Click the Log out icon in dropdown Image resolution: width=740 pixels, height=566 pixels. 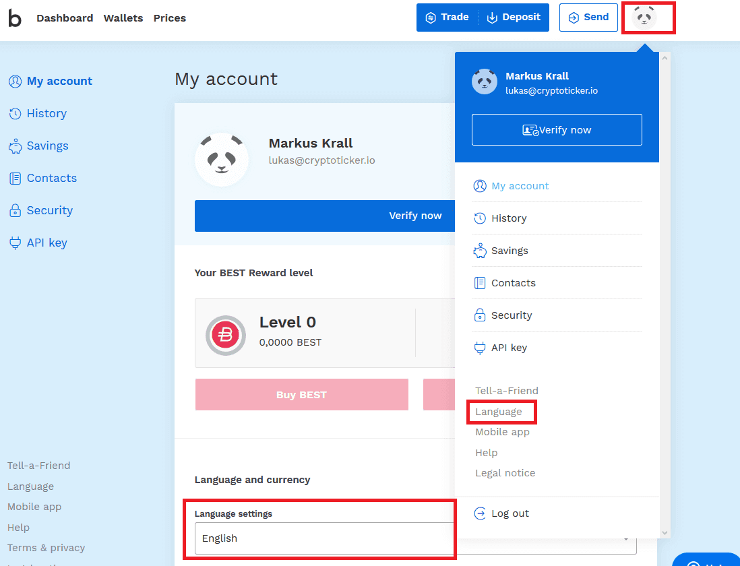click(x=480, y=513)
